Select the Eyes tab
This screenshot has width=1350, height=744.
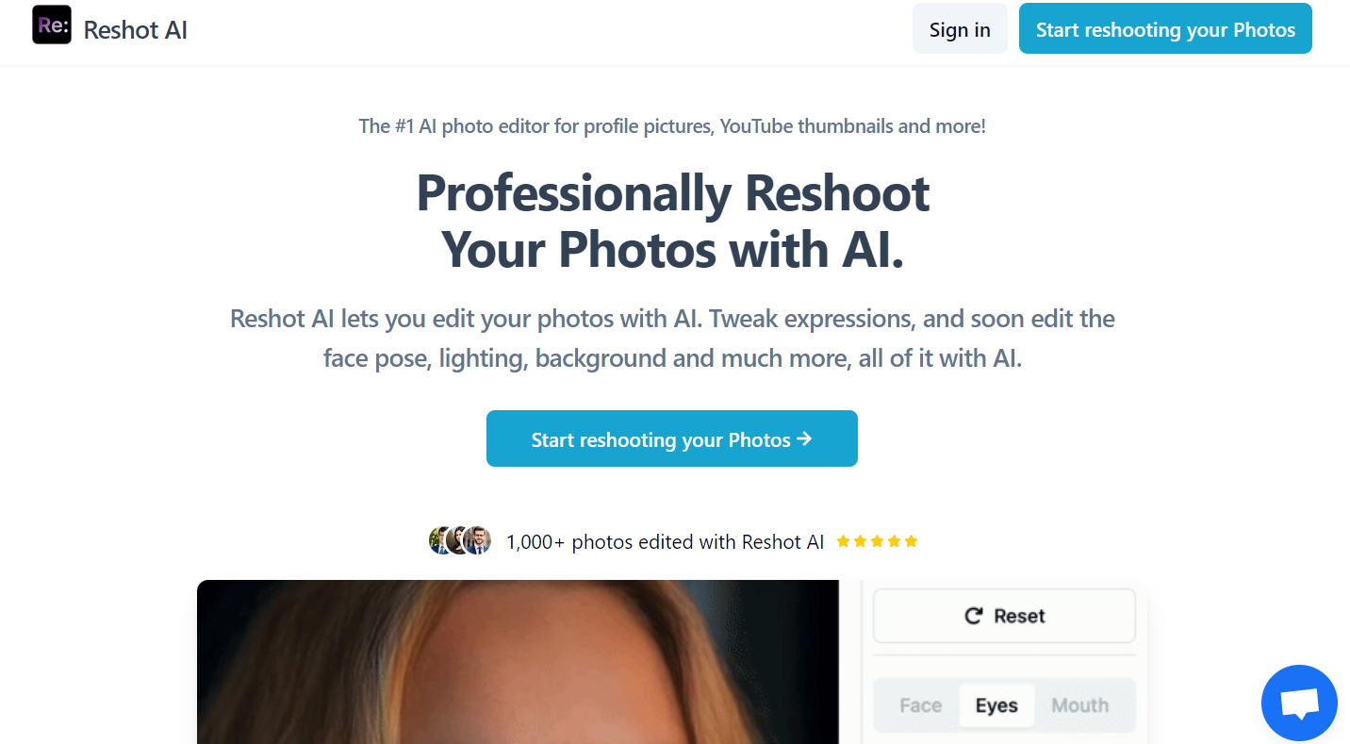[996, 704]
